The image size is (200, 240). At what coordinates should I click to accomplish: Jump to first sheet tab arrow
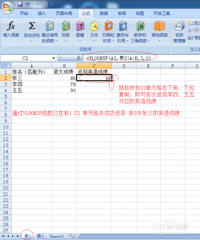[x=3, y=236]
